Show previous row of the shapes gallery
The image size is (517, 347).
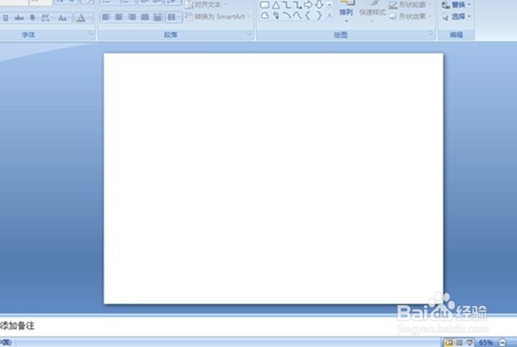[330, 5]
